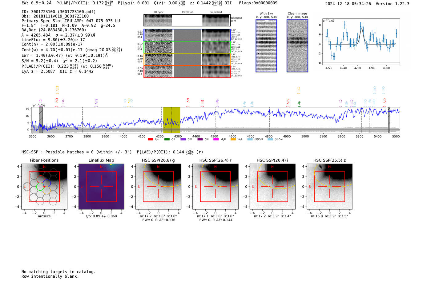
Task: Open the Lineflux Map thumbnail
Action: tap(102, 187)
